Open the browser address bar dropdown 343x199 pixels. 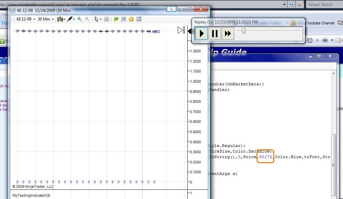click(284, 4)
